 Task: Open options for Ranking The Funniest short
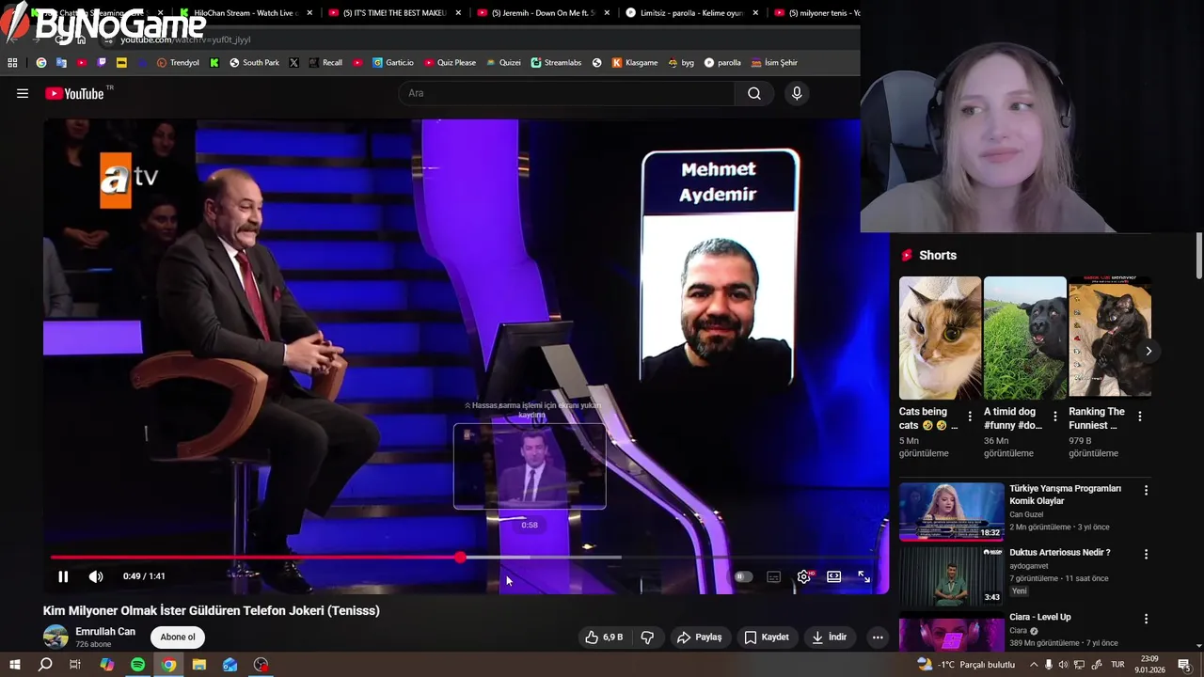click(x=1140, y=416)
